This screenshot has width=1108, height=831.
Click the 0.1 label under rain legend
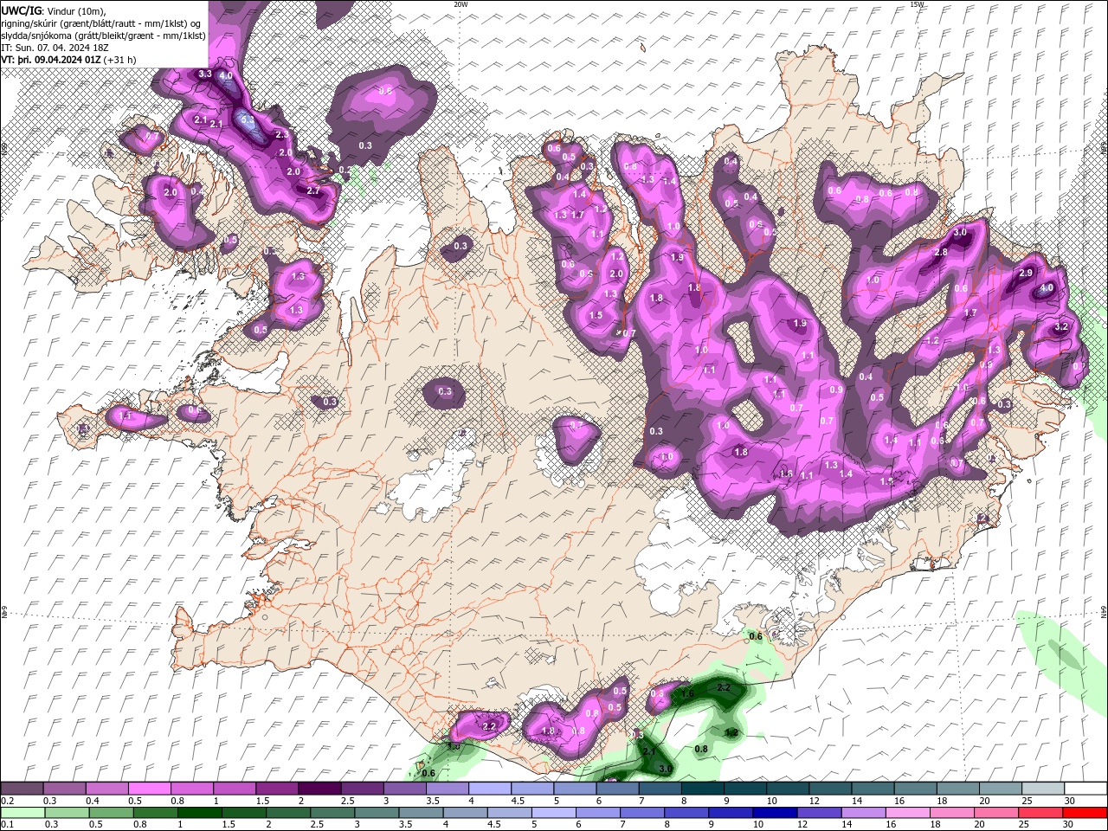tap(7, 825)
